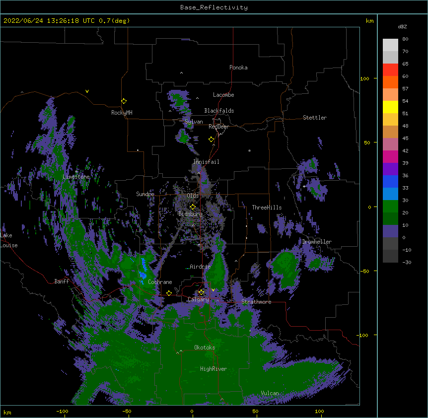The width and height of the screenshot is (428, 418).
Task: Click the yellow V marker east of Calgary
Action: [213, 290]
